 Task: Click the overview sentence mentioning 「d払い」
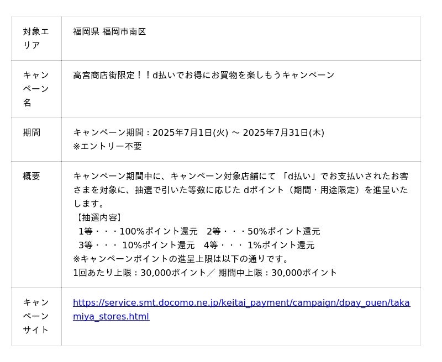pos(240,177)
